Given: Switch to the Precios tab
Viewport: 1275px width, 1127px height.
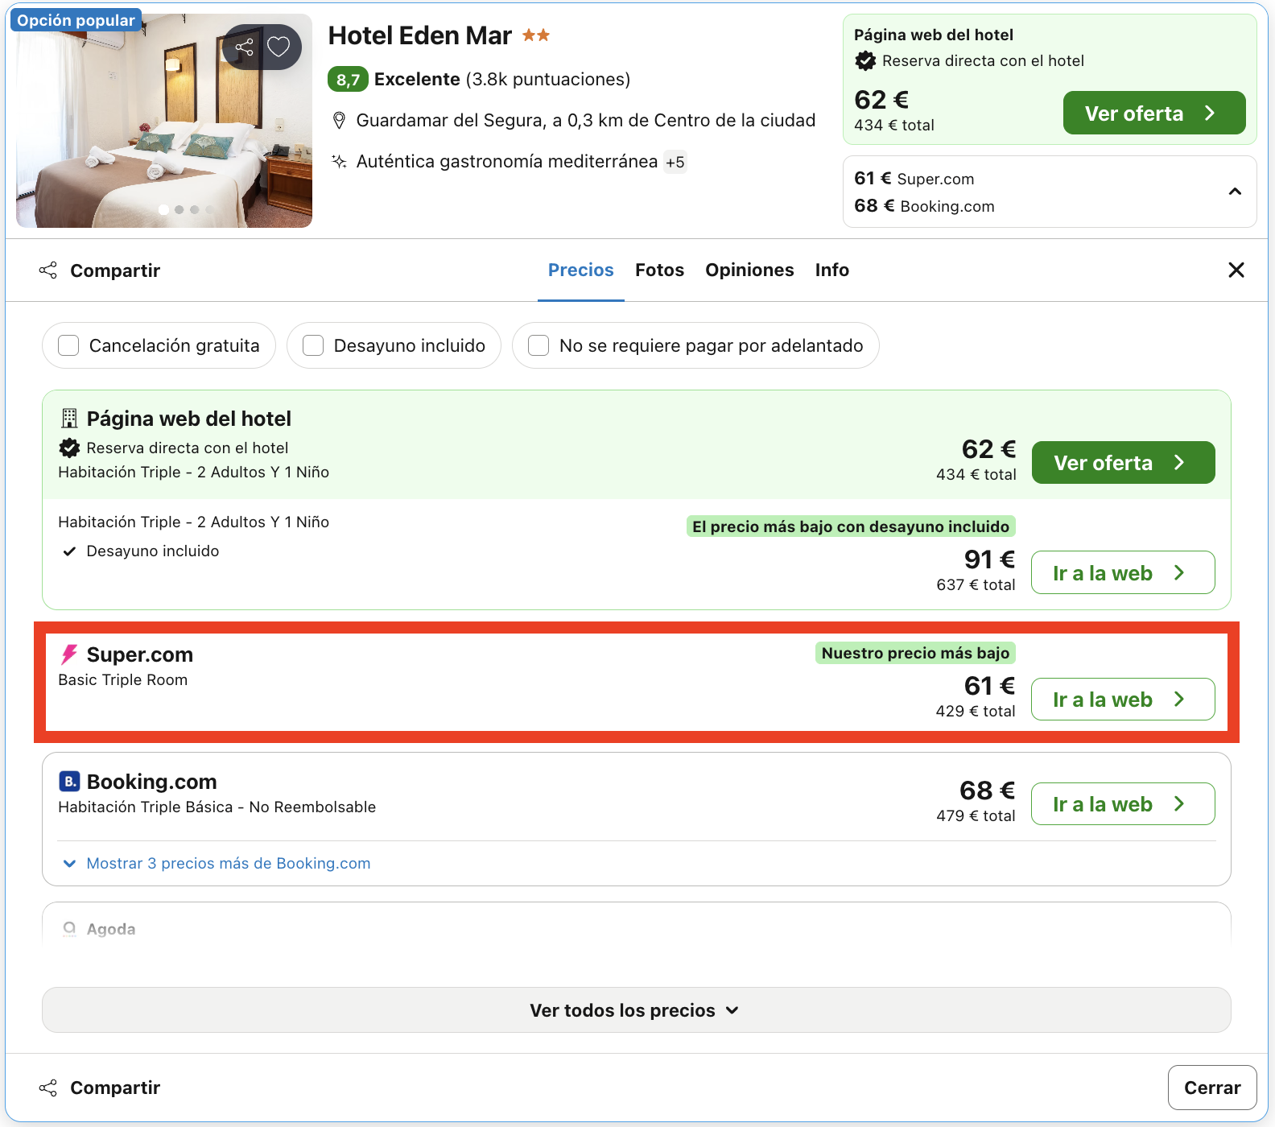Looking at the screenshot, I should click(581, 270).
